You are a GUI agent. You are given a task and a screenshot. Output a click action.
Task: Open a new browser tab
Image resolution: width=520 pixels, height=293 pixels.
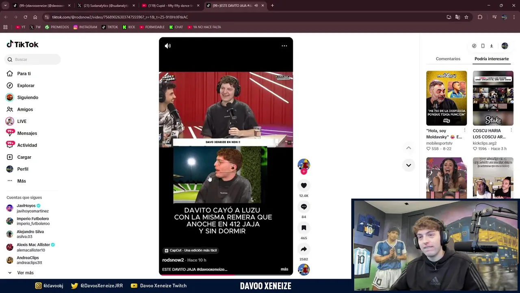click(x=272, y=6)
